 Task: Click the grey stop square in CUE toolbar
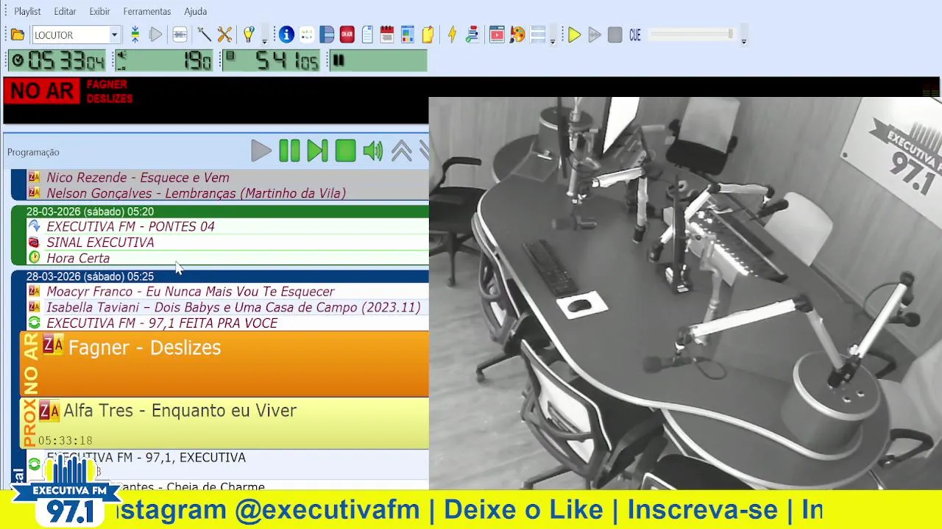[x=615, y=35]
